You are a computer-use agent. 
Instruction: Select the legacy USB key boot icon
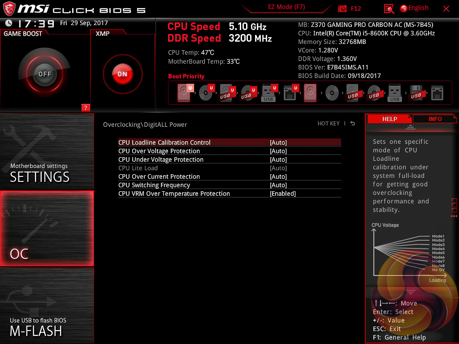(394, 93)
